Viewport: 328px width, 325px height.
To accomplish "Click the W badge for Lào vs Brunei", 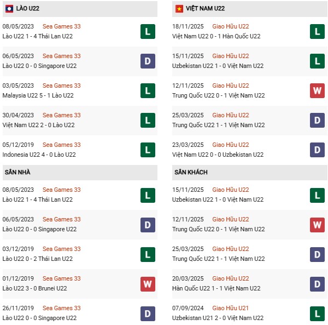I will [147, 284].
